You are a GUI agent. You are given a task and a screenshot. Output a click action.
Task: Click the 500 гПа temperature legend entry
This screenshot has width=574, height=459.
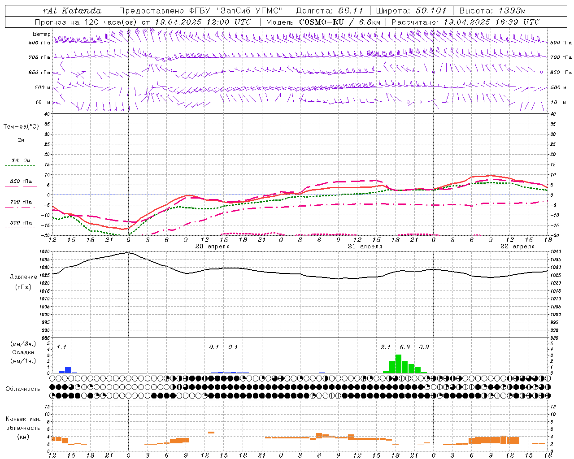[x=21, y=225]
